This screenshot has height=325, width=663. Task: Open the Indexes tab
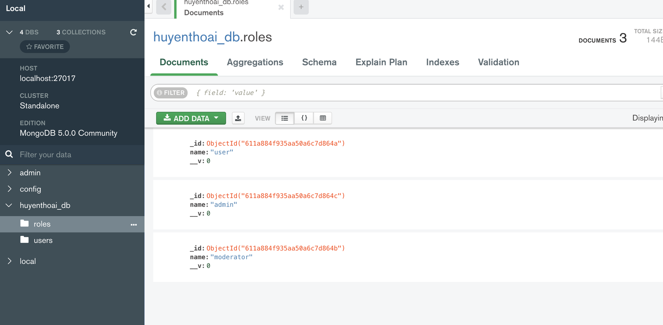click(x=442, y=62)
